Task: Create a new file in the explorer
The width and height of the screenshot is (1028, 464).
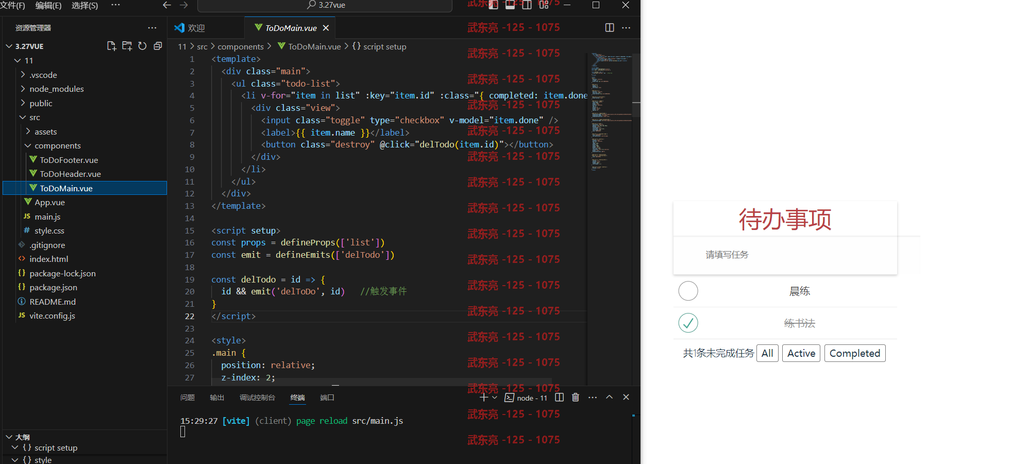Action: (111, 46)
